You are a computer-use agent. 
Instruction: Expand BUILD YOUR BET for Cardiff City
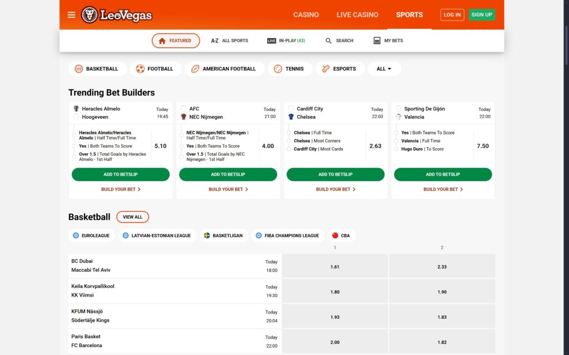tap(335, 189)
